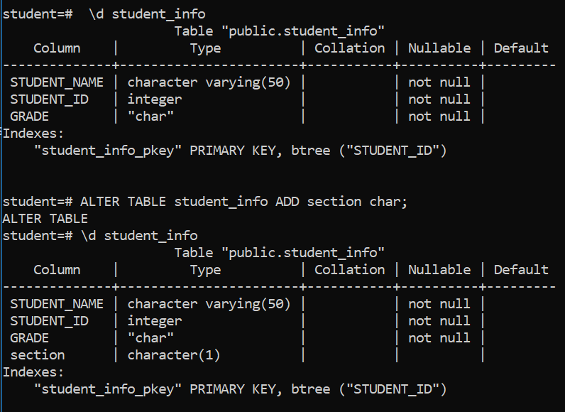Click the "integer" type in the first table
The image size is (565, 412).
[x=155, y=99]
